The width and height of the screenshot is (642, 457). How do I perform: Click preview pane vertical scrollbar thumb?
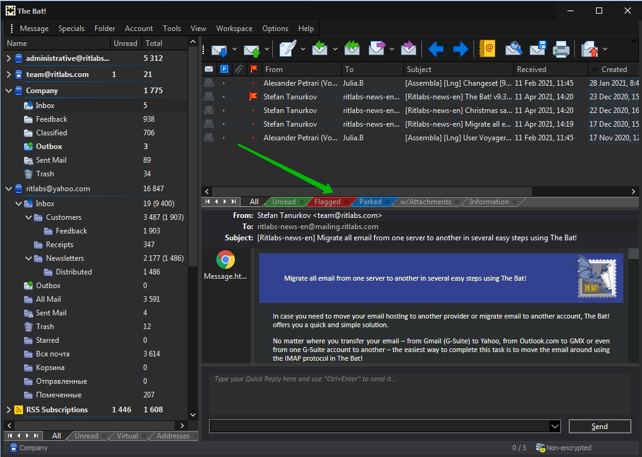tap(633, 254)
